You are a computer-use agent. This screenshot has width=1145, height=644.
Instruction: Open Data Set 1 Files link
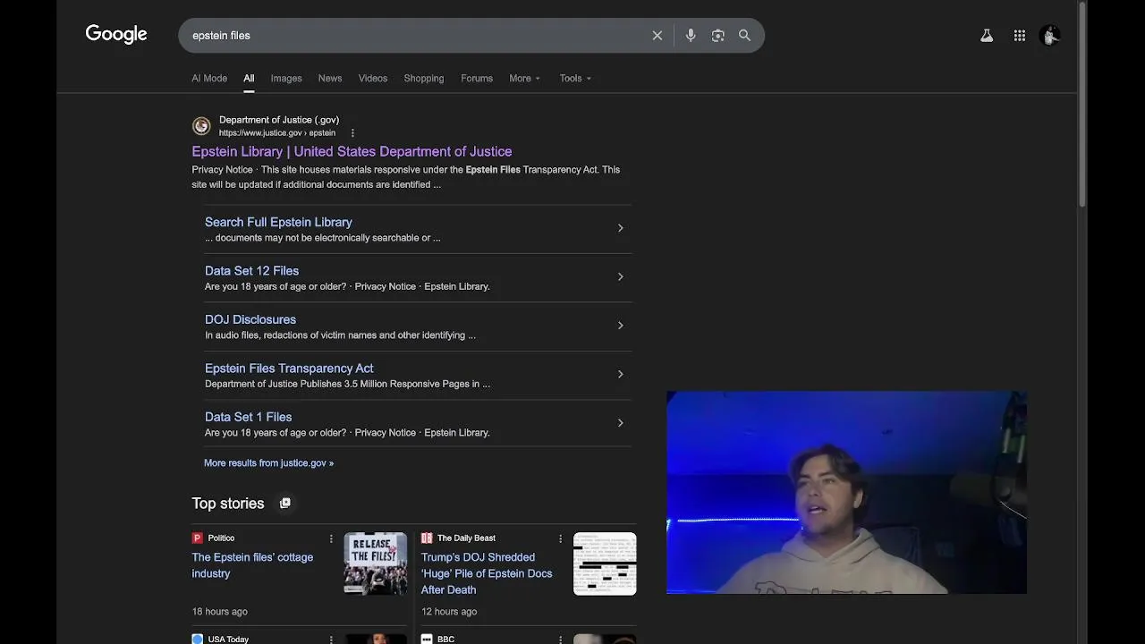(x=248, y=417)
